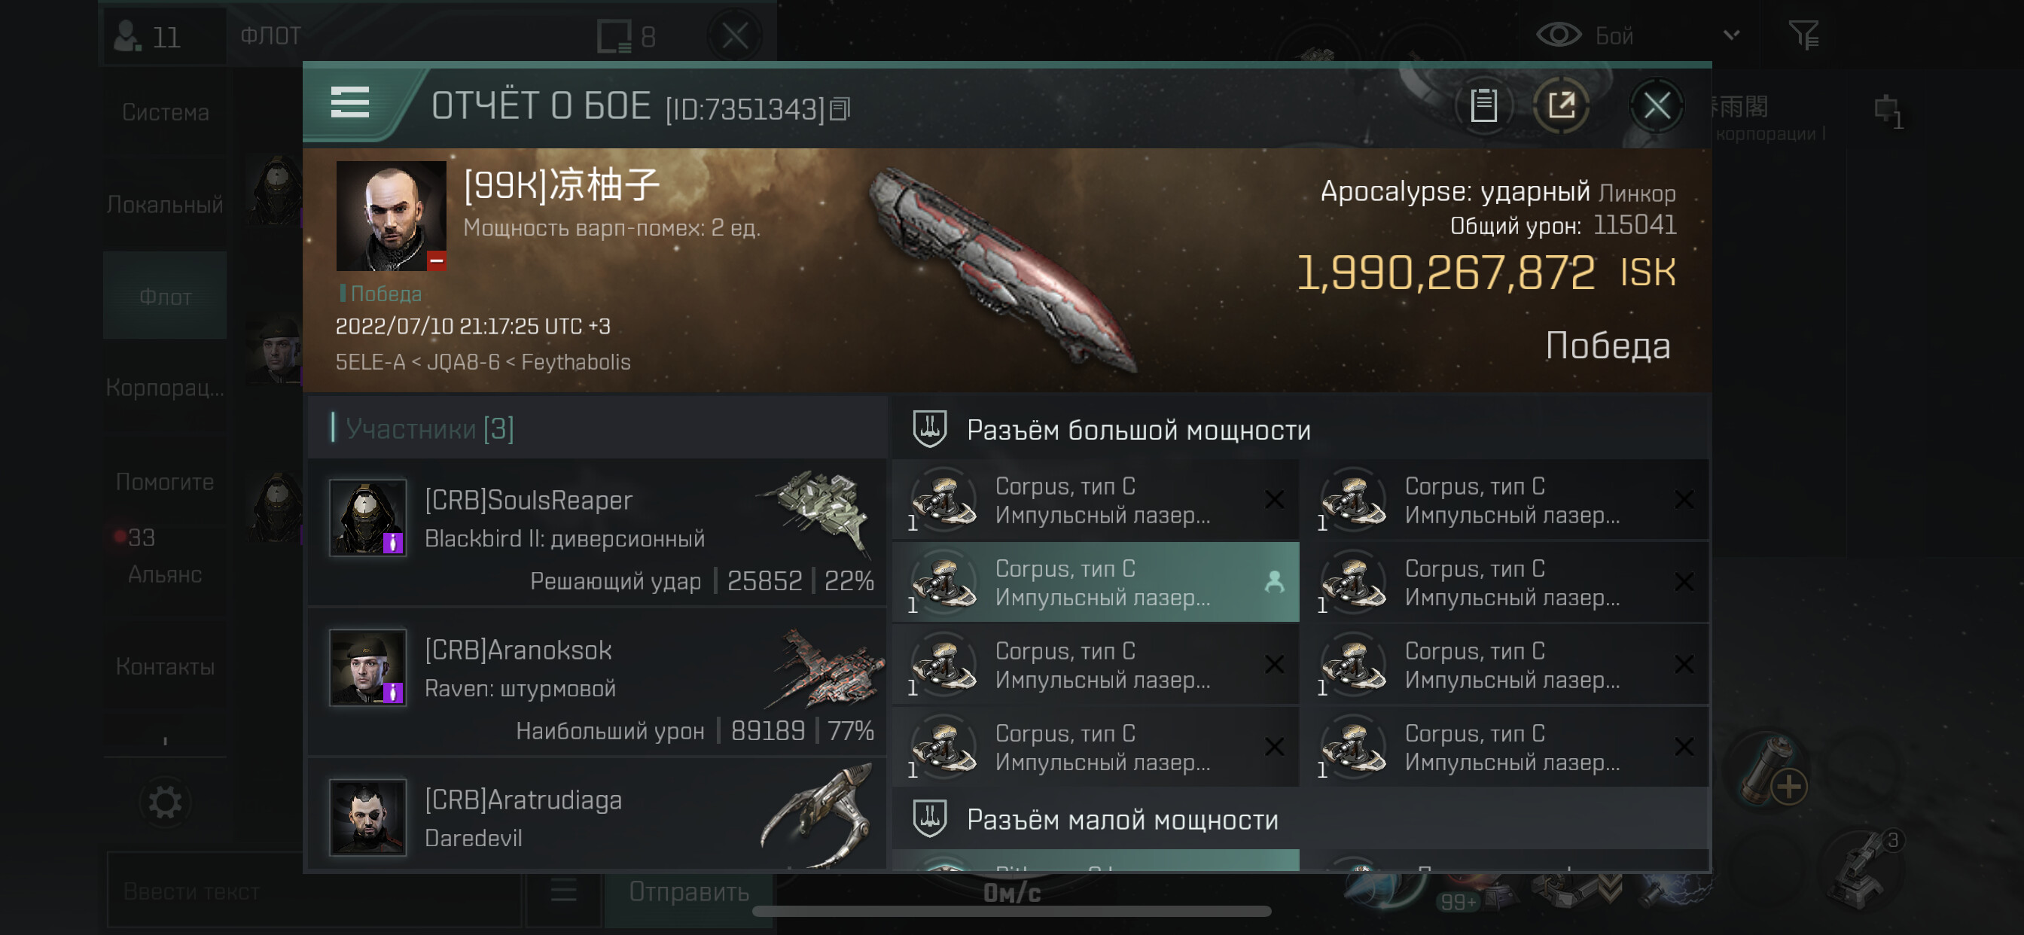
Task: Open the hamburger menu in battle report
Action: point(349,103)
